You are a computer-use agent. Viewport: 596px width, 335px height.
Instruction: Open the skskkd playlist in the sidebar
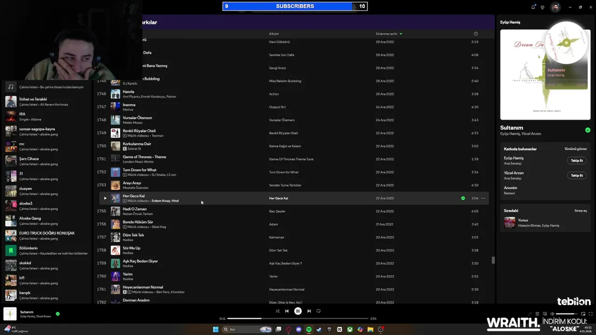(x=47, y=265)
